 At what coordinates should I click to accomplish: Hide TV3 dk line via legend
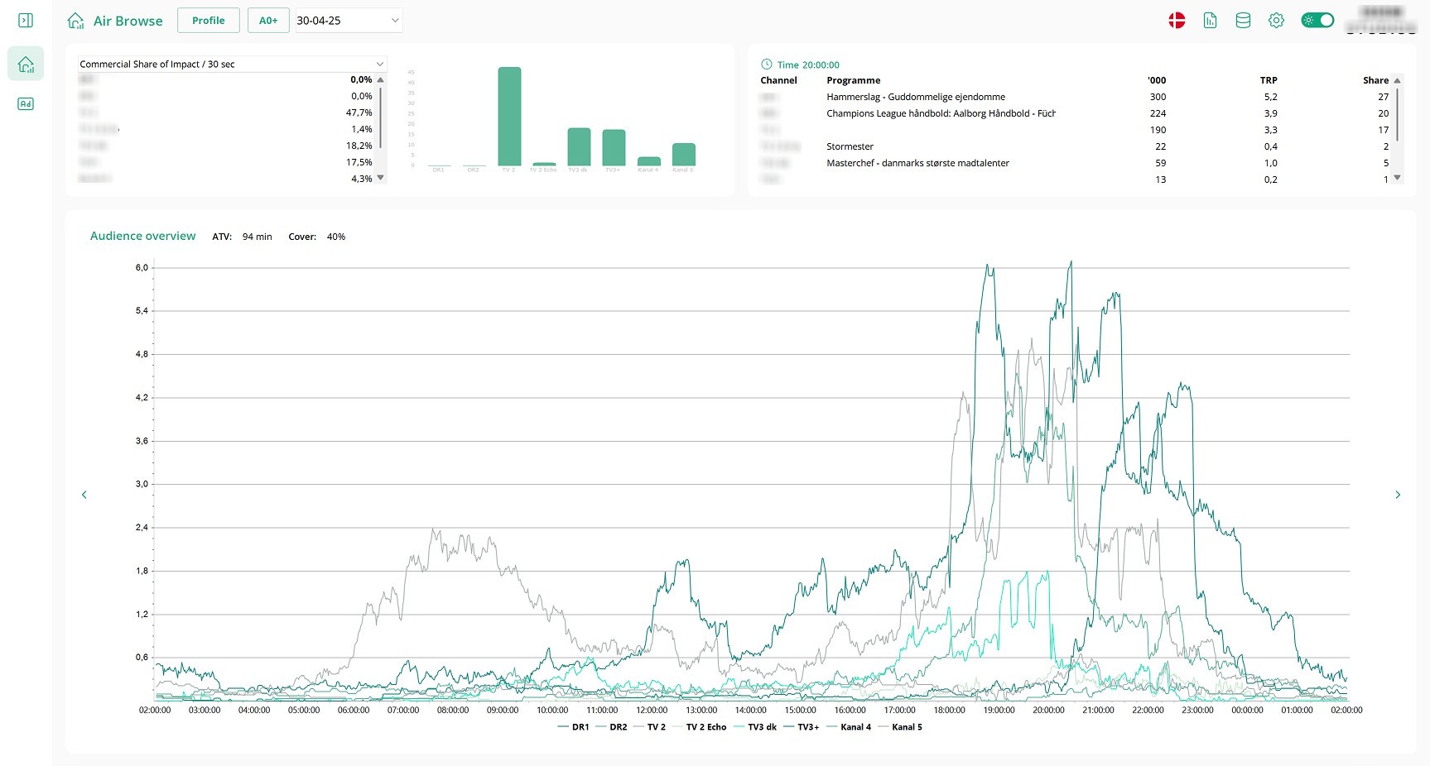coord(755,727)
